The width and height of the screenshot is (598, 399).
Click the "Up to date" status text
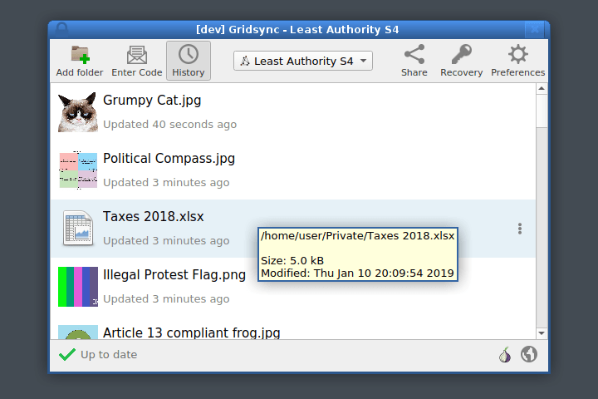tap(109, 355)
